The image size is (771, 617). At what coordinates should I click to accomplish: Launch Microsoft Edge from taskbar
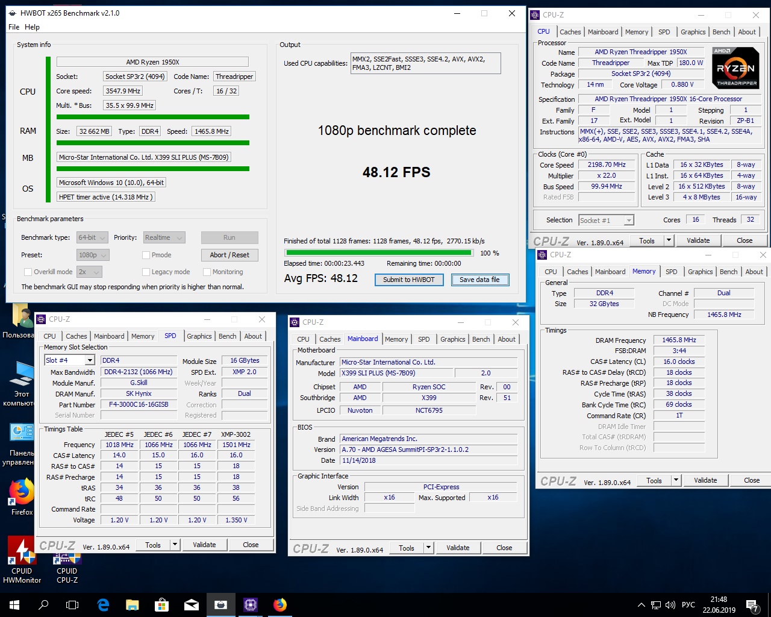point(103,605)
